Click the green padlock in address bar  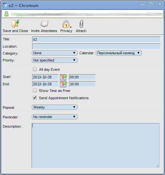point(6,14)
